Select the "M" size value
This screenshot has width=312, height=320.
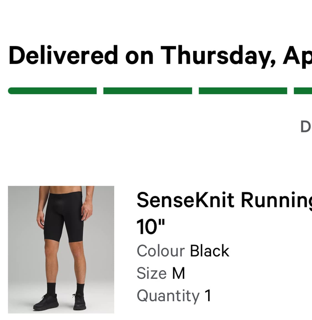tap(178, 273)
